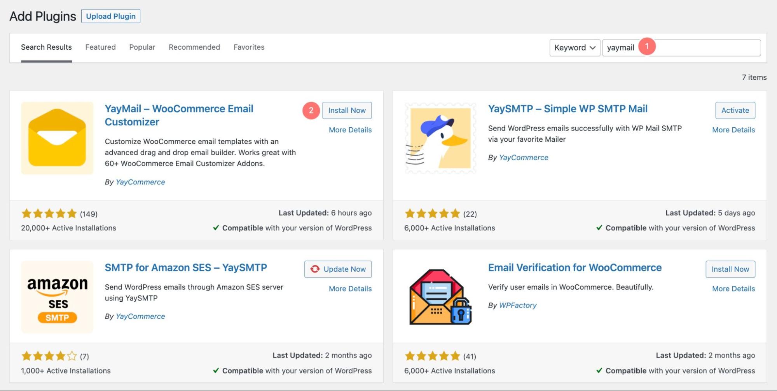View More Details for Email Verification plugin
777x391 pixels.
tap(733, 289)
